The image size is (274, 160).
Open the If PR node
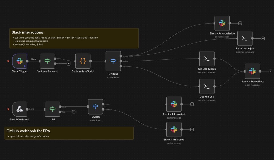[52, 109]
